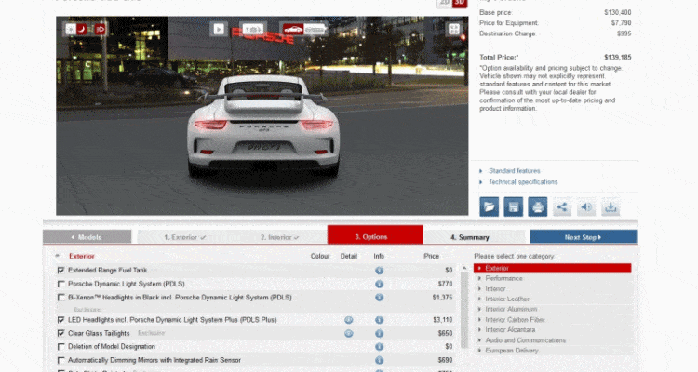Select the interior view icon in viewer
This screenshot has height=372, width=698.
[x=253, y=30]
